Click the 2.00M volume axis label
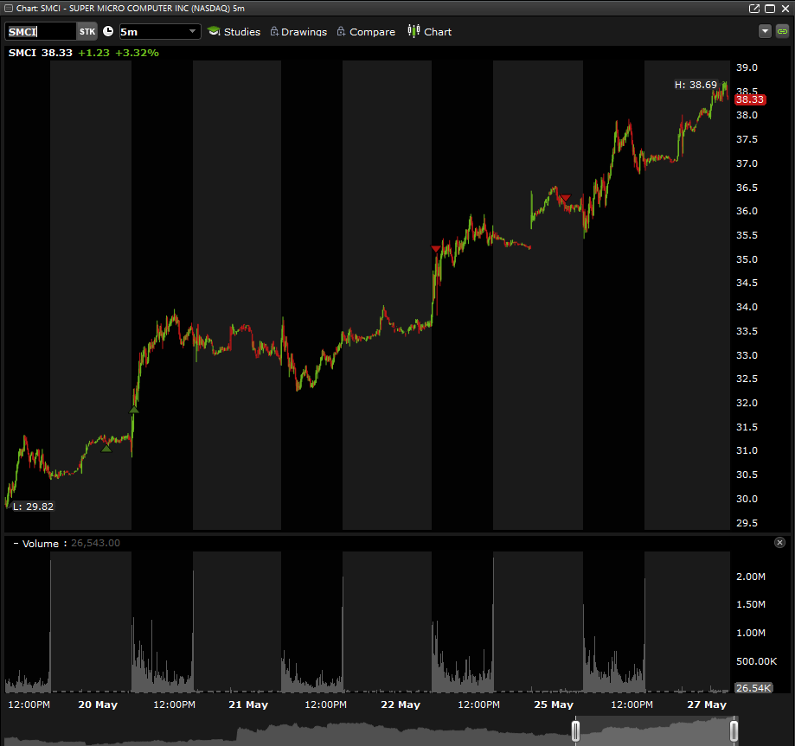 tap(751, 577)
